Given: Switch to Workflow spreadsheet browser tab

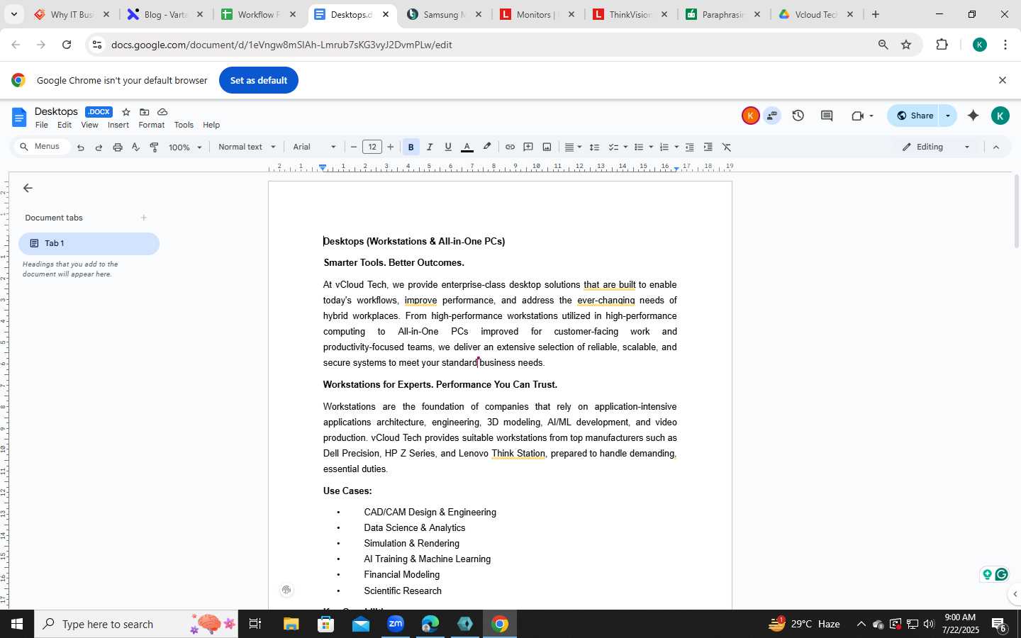Looking at the screenshot, I should coord(260,14).
